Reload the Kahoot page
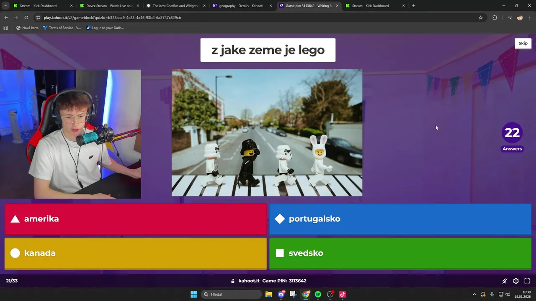 26,18
